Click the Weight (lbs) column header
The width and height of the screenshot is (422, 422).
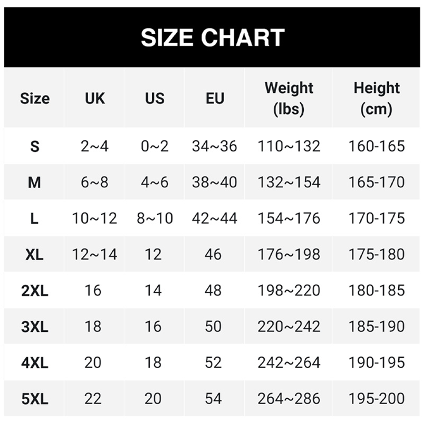(289, 99)
